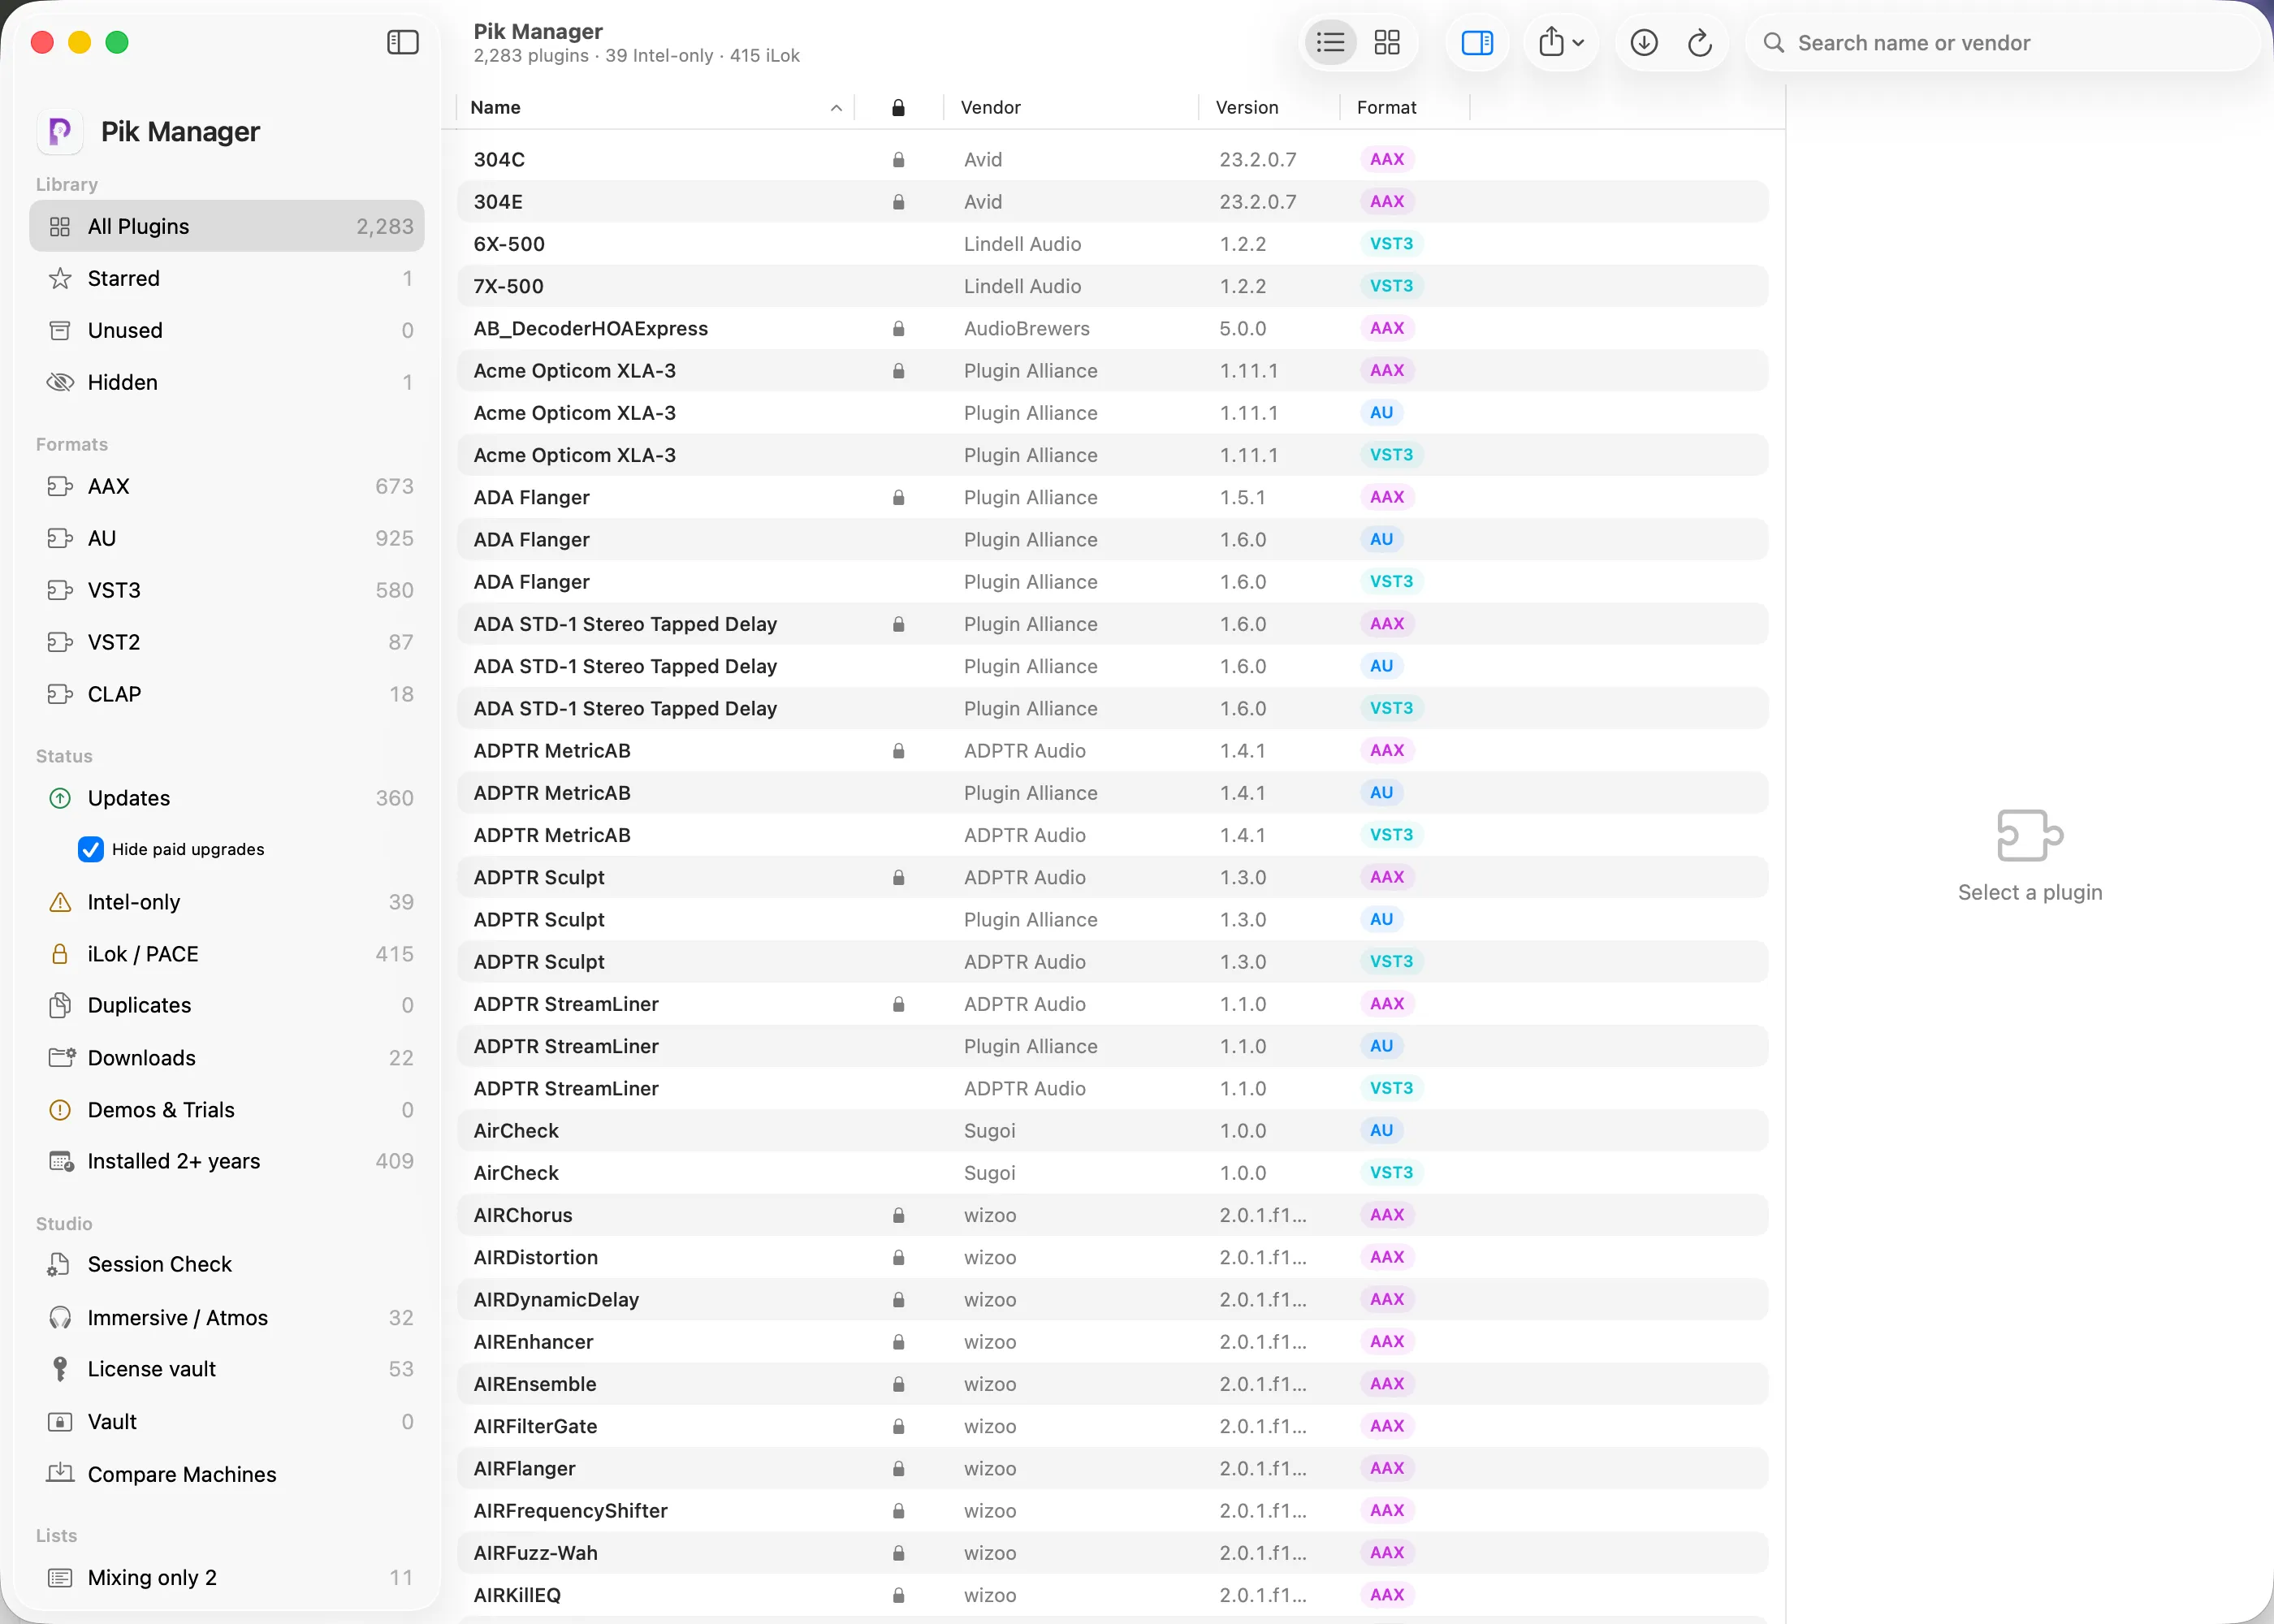Filter by CLAP format
The height and width of the screenshot is (1624, 2274).
tap(227, 694)
